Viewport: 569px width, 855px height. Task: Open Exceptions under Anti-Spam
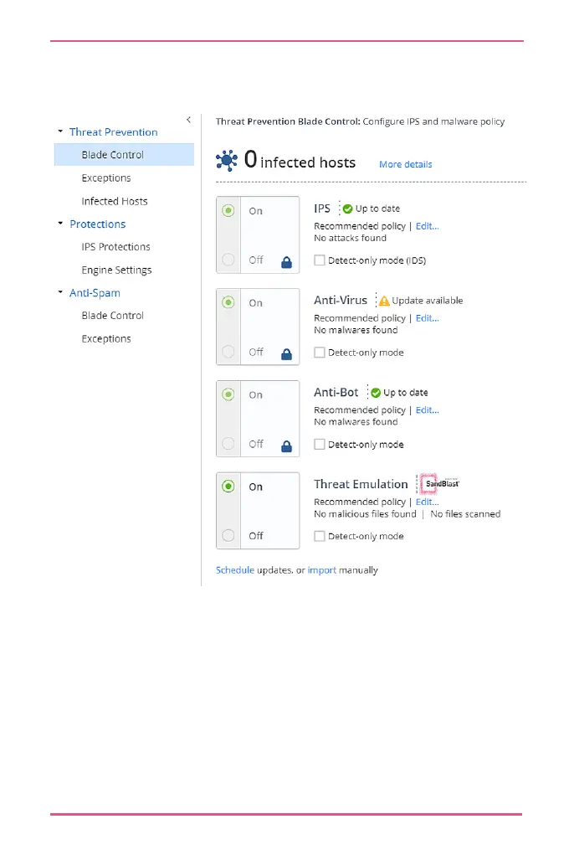click(106, 338)
